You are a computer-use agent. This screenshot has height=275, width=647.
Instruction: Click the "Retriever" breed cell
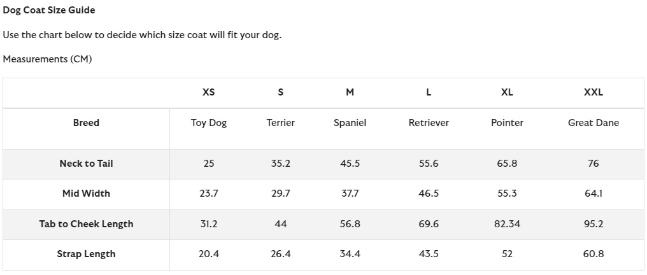[x=429, y=123]
